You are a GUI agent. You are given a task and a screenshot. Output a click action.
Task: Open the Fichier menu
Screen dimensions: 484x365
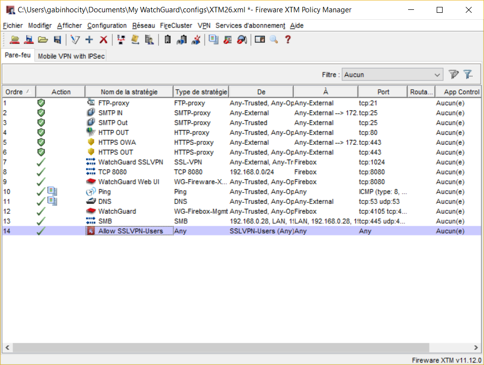13,26
